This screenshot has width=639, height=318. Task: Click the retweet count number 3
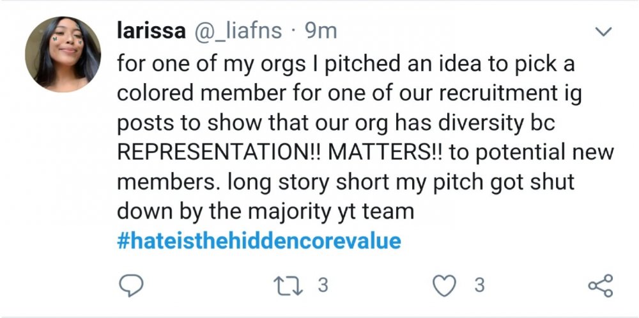[323, 285]
